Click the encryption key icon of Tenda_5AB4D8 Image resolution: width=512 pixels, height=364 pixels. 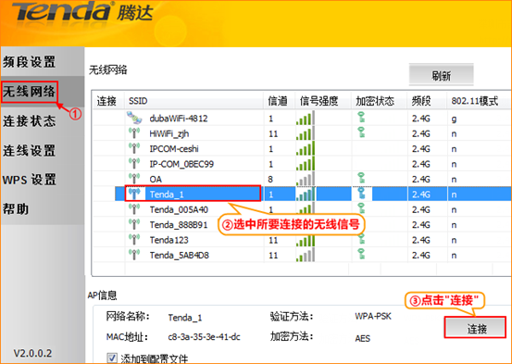(x=361, y=254)
